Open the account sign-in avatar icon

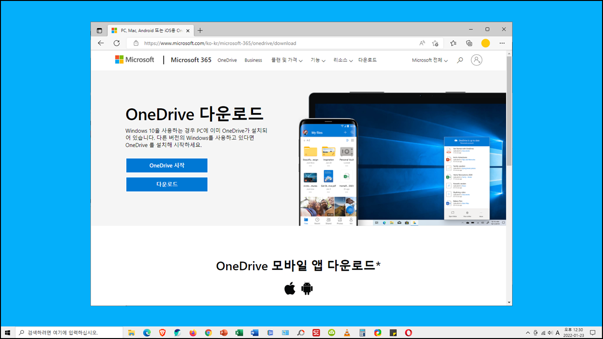[x=477, y=60]
